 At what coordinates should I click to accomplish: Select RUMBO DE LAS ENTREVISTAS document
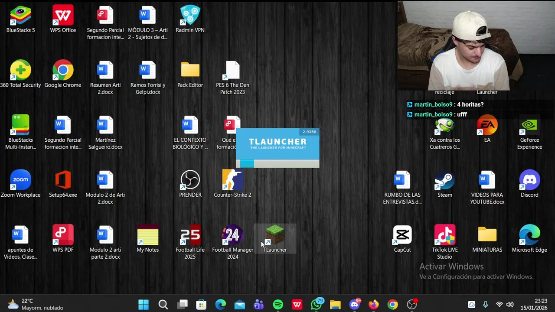point(402,188)
